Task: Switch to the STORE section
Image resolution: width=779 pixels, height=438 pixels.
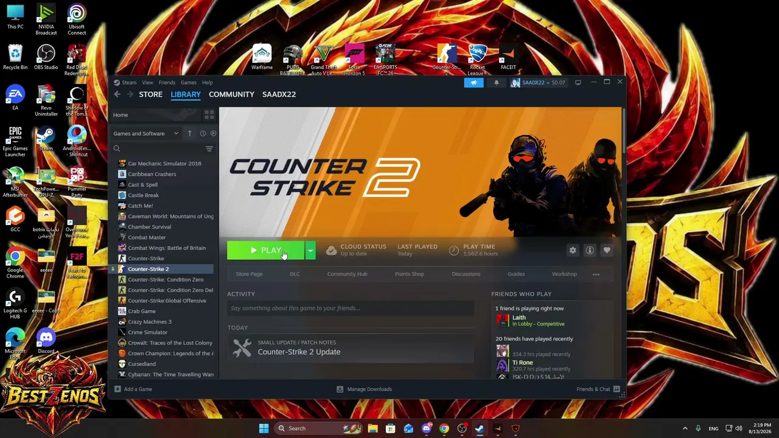Action: pos(150,94)
